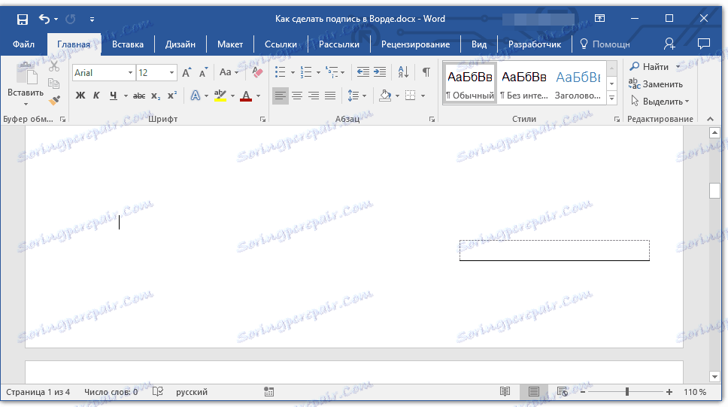Open line spacing options
This screenshot has height=407, width=728.
pyautogui.click(x=356, y=96)
